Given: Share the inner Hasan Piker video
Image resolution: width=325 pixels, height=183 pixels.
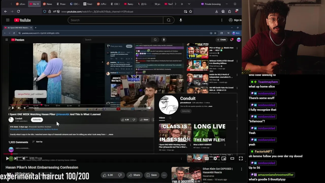Looking at the screenshot, I should pos(144,120).
